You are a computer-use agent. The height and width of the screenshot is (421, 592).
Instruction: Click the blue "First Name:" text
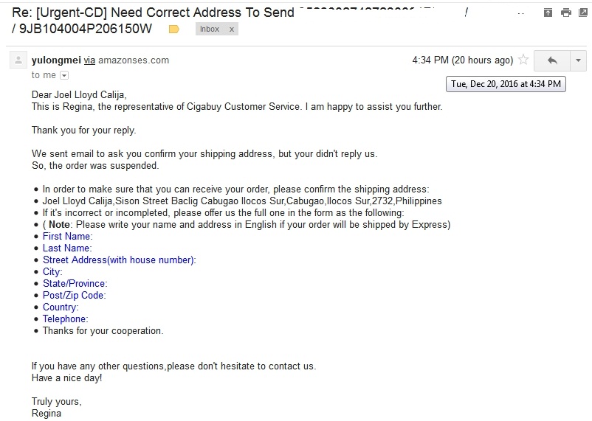click(67, 236)
